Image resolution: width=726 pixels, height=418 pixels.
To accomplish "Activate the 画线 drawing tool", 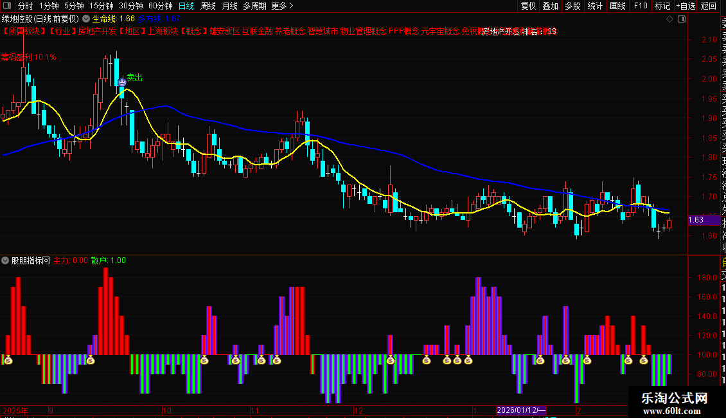I will pyautogui.click(x=617, y=6).
